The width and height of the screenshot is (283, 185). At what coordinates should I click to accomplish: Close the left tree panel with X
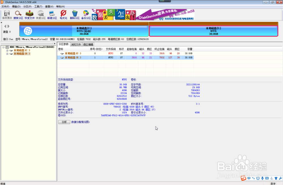click(55, 44)
